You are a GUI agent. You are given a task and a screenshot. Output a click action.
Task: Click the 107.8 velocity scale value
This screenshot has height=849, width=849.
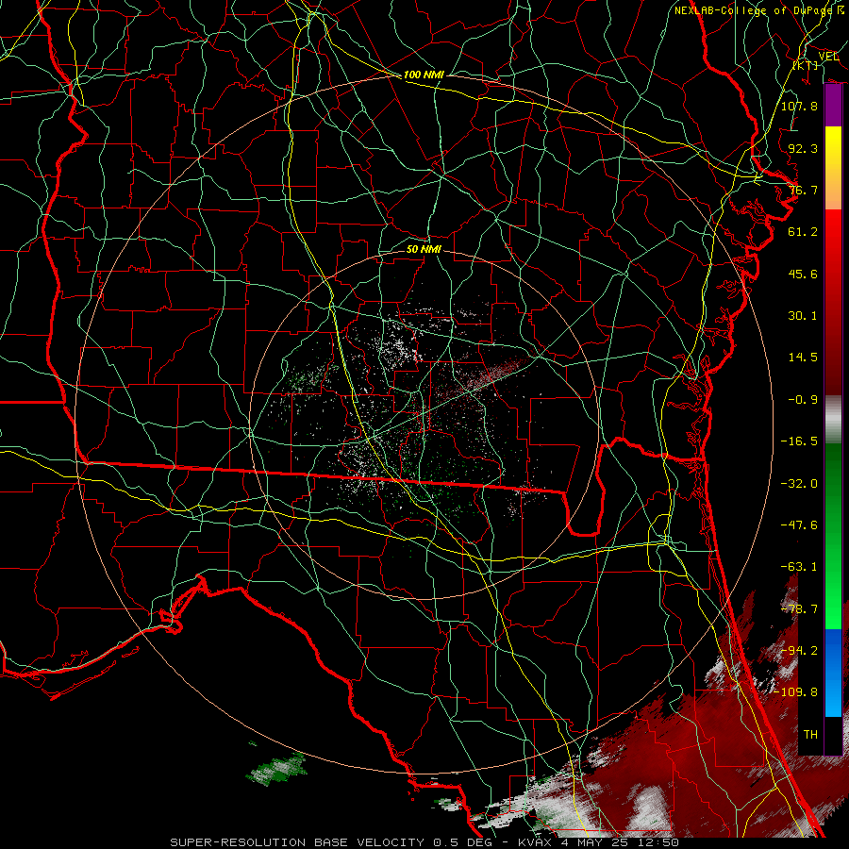coord(799,106)
